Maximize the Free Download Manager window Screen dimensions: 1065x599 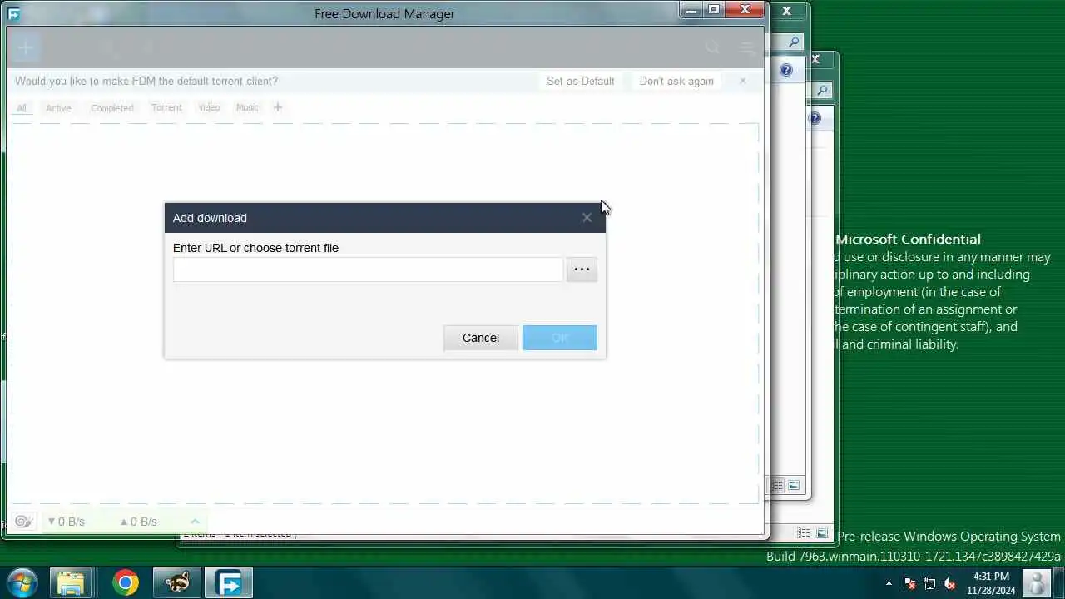click(713, 10)
